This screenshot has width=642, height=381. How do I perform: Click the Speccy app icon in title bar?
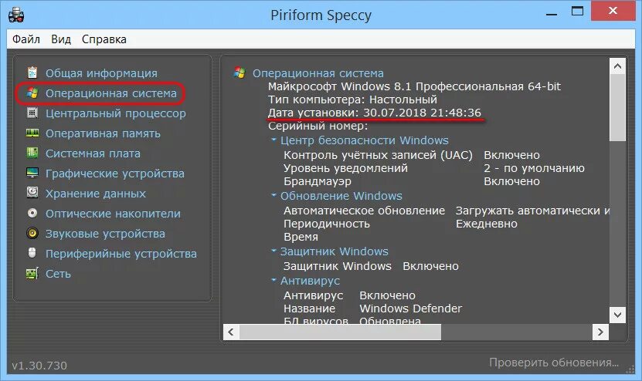tap(16, 15)
